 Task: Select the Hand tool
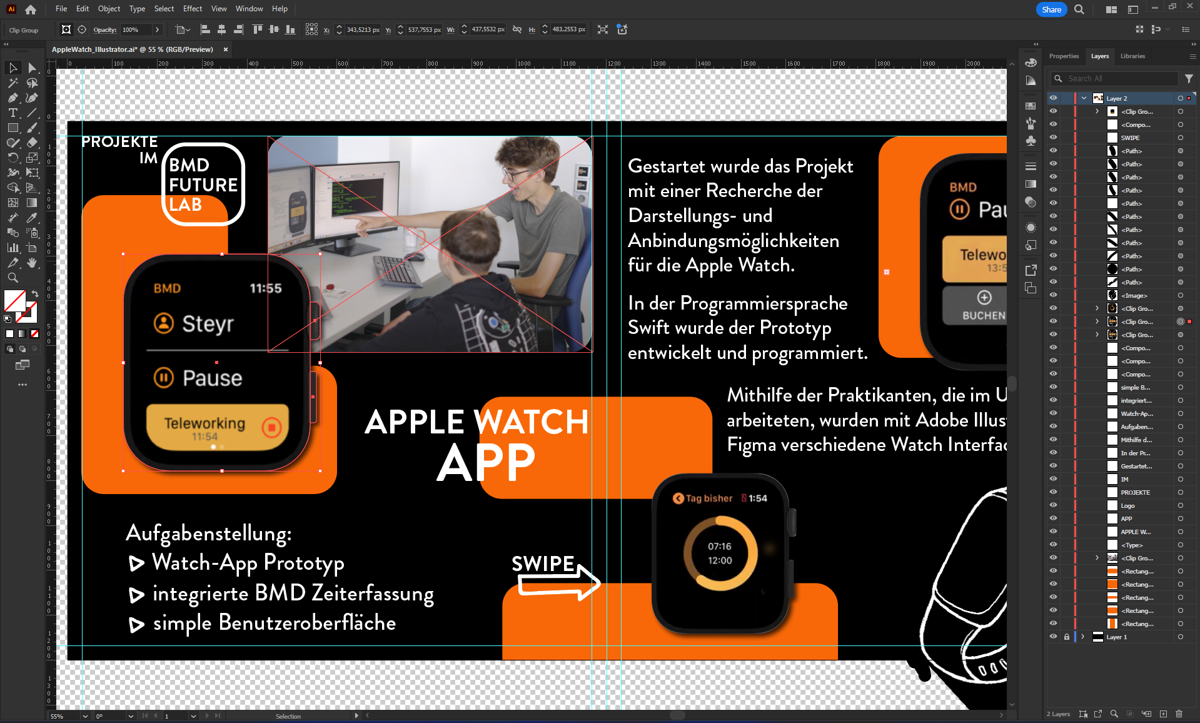click(x=32, y=263)
